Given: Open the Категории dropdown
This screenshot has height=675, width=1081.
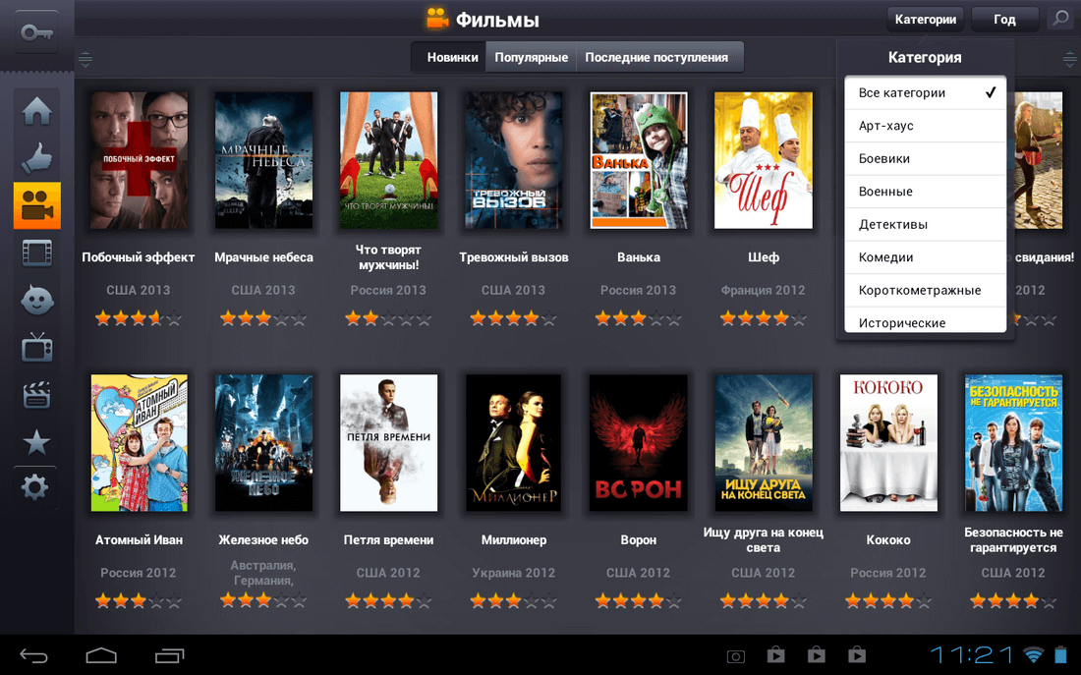Looking at the screenshot, I should 925,20.
